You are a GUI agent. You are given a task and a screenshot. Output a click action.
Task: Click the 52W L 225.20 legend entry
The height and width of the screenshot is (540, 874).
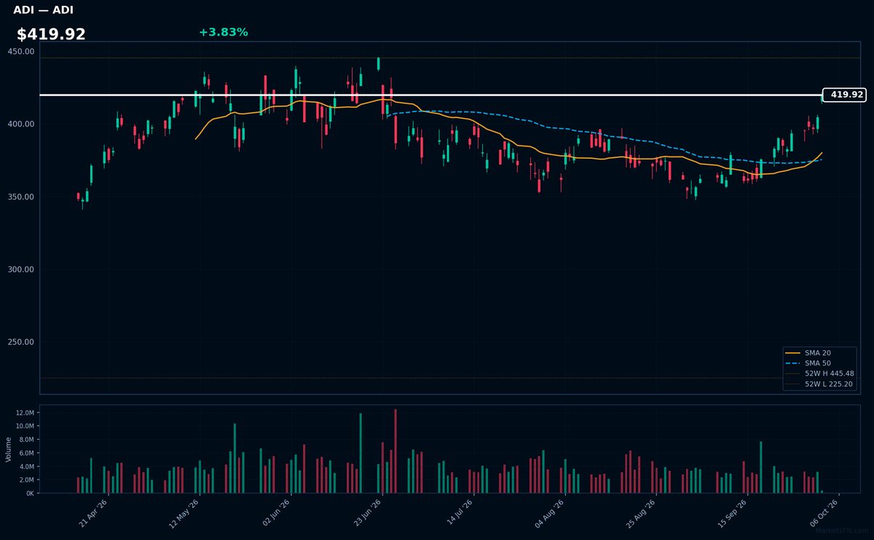820,384
